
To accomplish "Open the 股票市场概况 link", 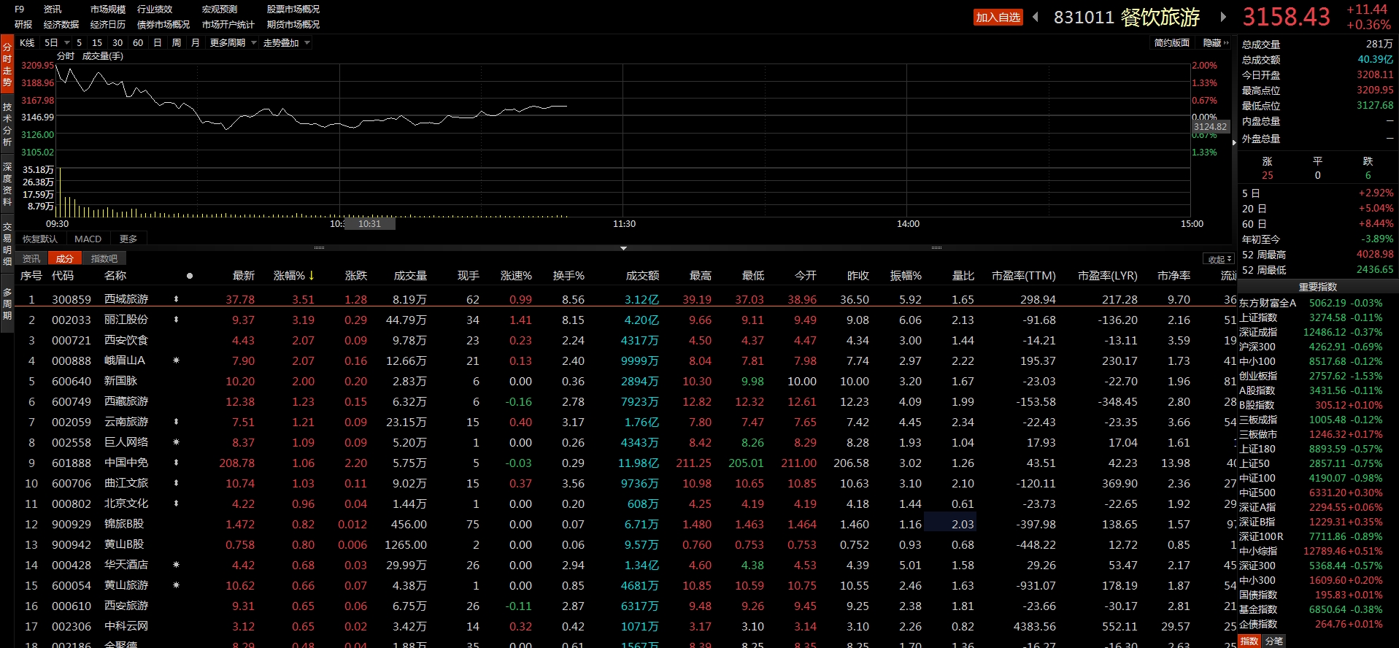I will (293, 9).
